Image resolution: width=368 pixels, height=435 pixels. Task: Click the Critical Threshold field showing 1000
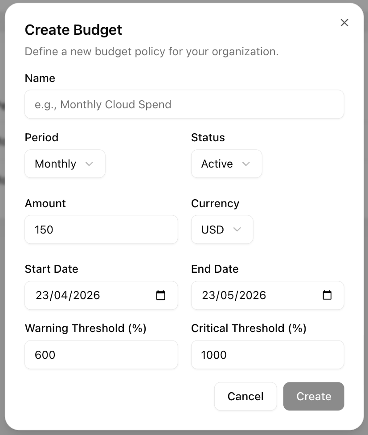tap(267, 355)
